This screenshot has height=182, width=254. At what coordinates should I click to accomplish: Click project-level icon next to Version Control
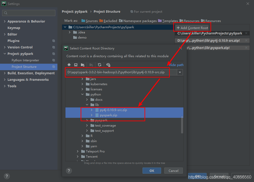(54, 47)
